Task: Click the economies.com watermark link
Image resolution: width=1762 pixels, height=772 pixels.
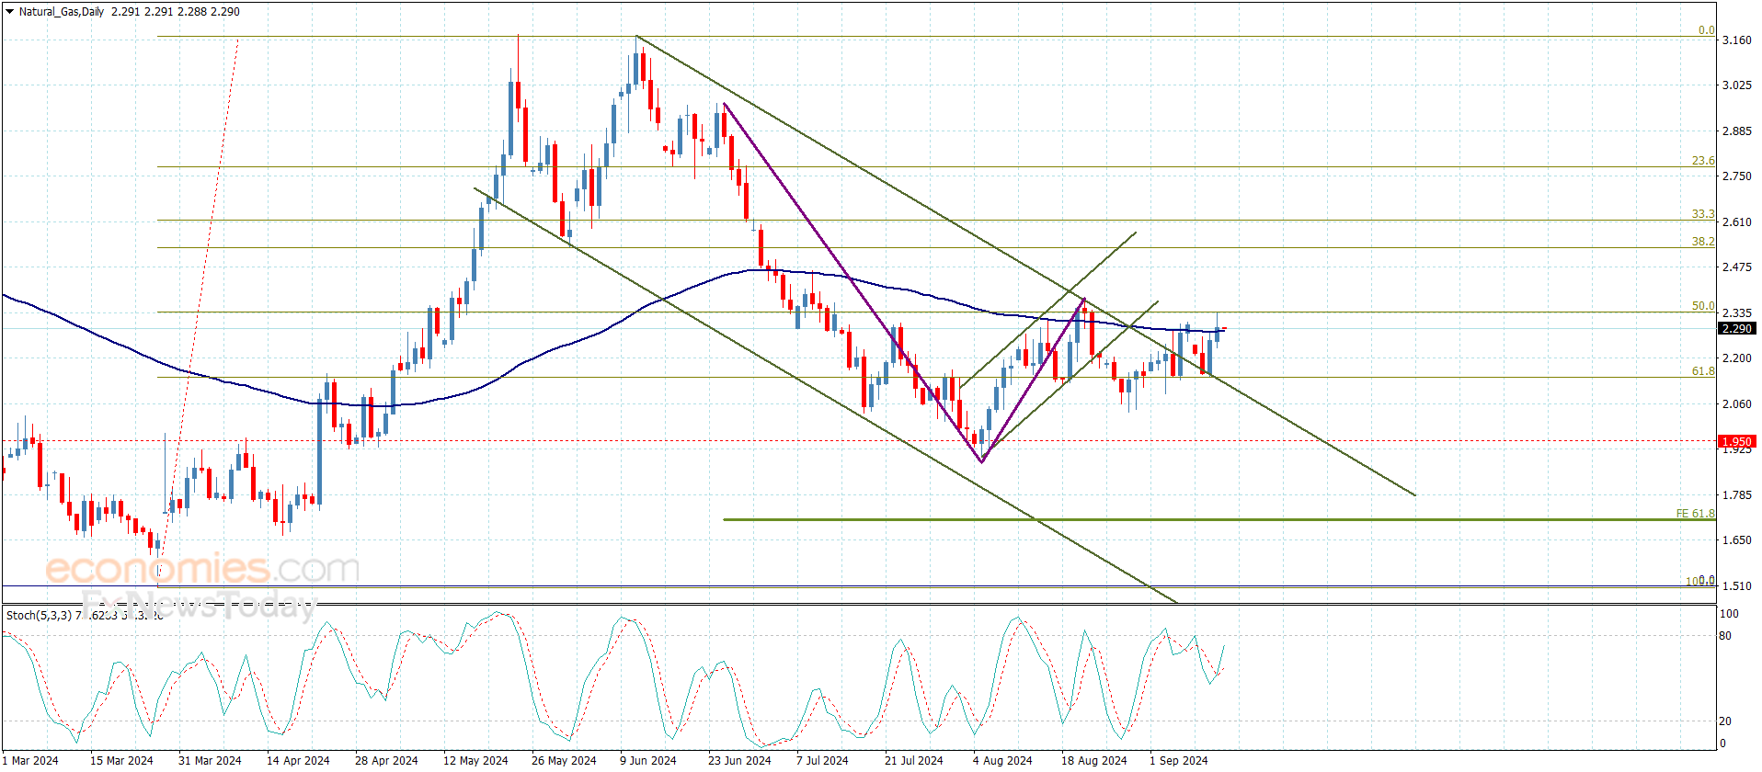Action: pyautogui.click(x=202, y=569)
